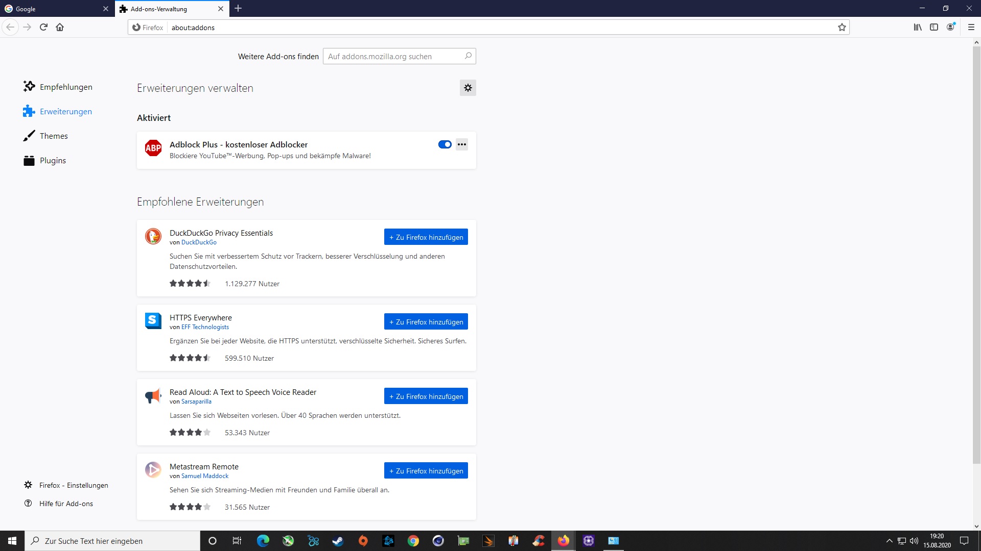
Task: Open the Themes section
Action: 53,136
